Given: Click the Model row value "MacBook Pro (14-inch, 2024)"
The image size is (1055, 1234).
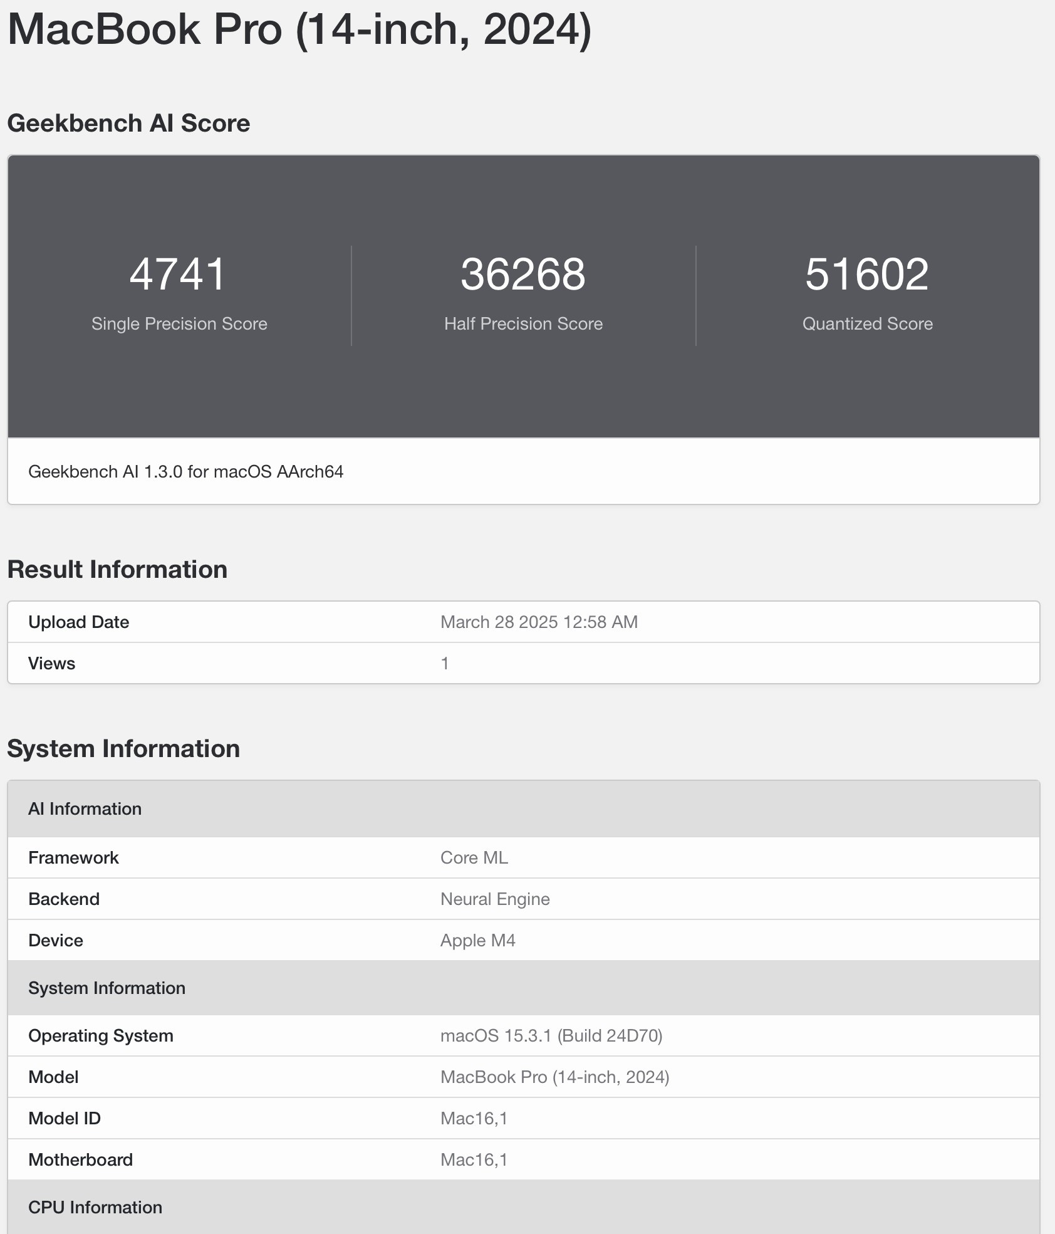Looking at the screenshot, I should pos(555,1077).
